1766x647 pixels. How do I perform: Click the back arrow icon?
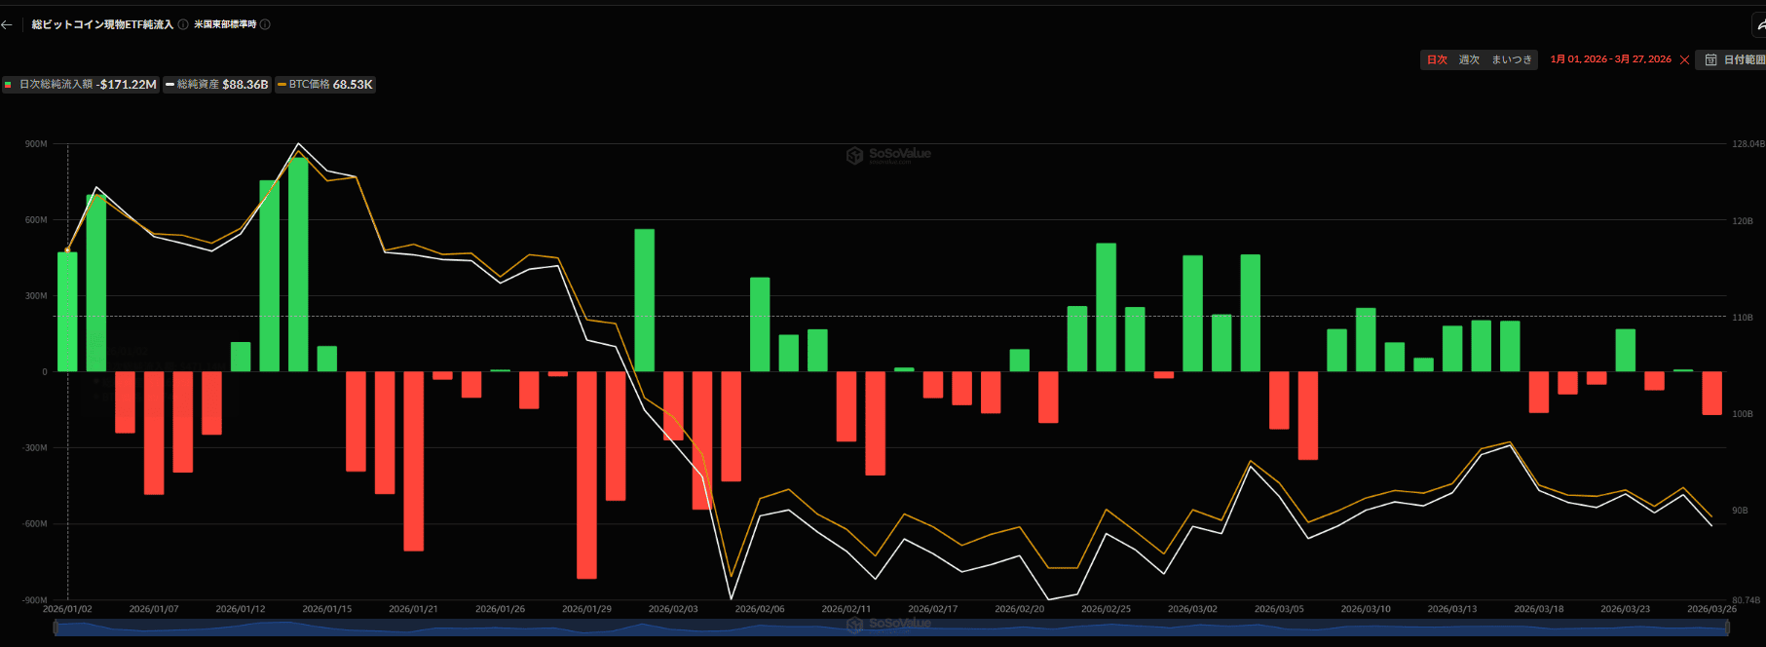click(x=7, y=24)
